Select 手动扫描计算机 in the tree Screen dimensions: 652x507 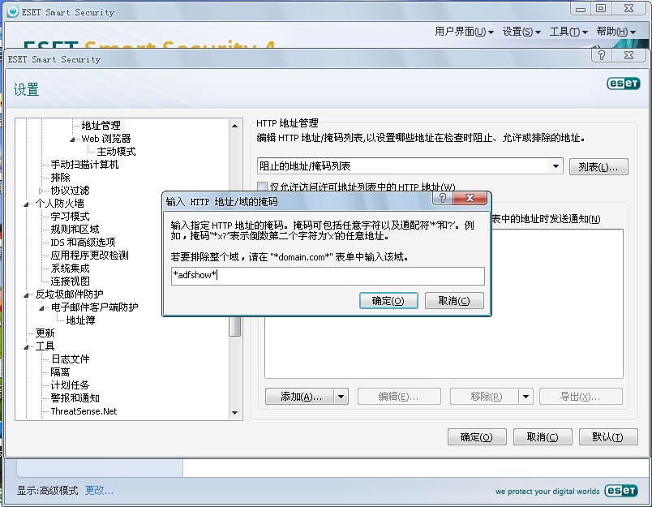pos(84,165)
